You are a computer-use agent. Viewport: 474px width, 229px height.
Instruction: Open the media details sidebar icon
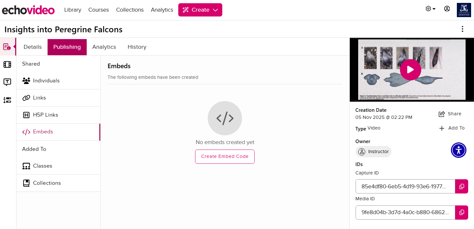(7, 47)
